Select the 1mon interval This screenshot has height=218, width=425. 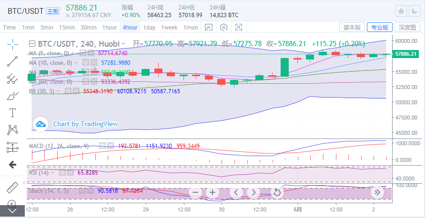click(191, 27)
